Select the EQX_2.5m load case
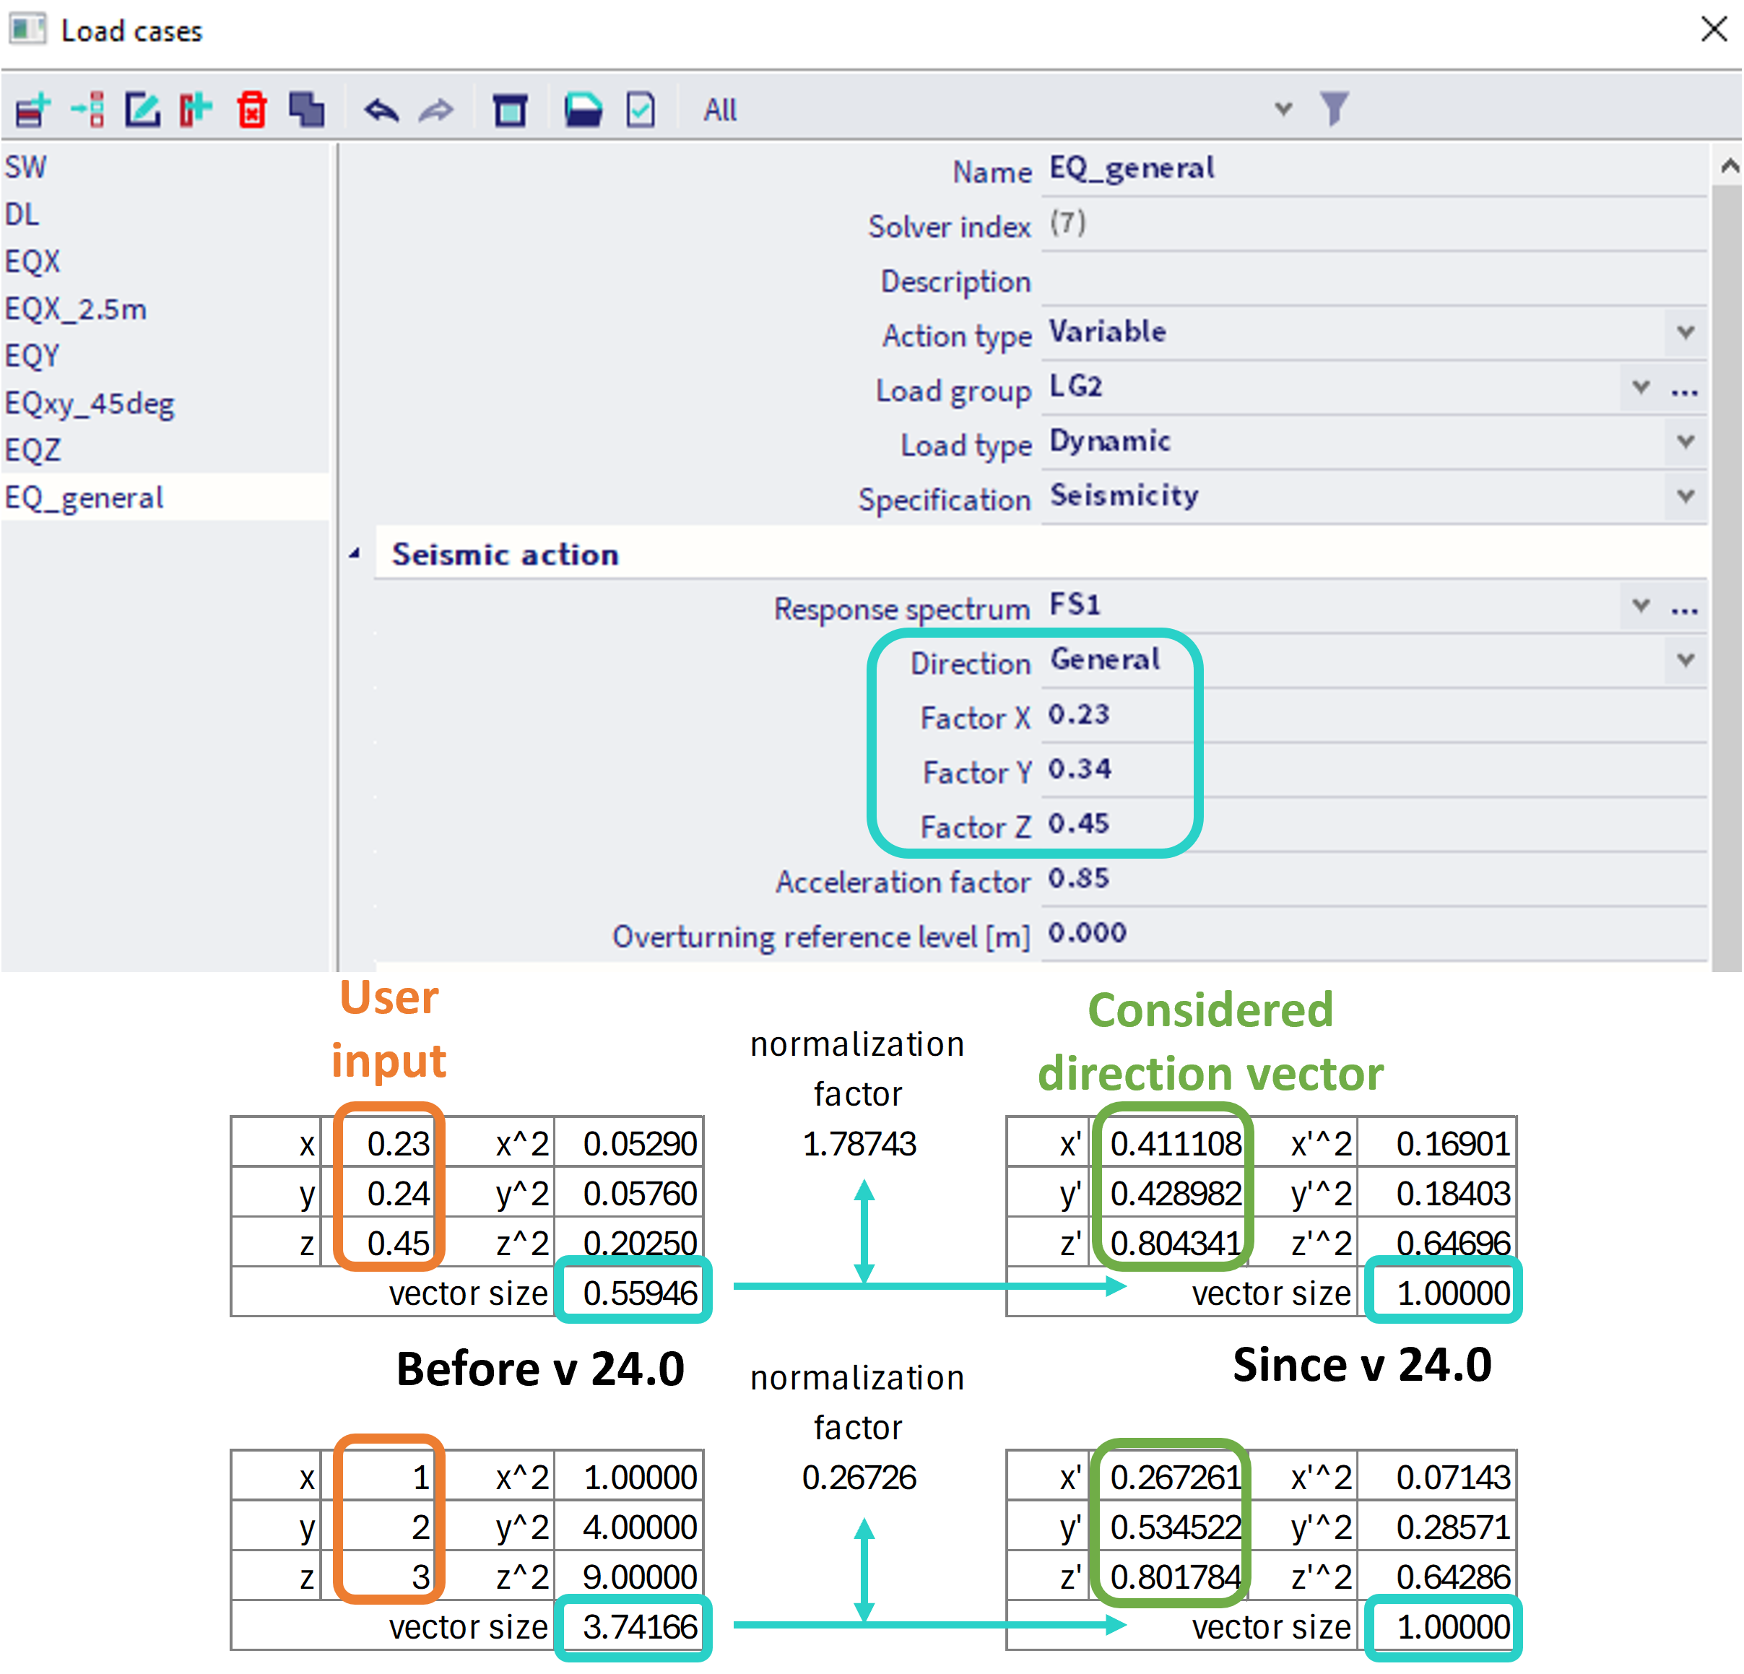Screen dimensions: 1744x1674 coord(76,309)
